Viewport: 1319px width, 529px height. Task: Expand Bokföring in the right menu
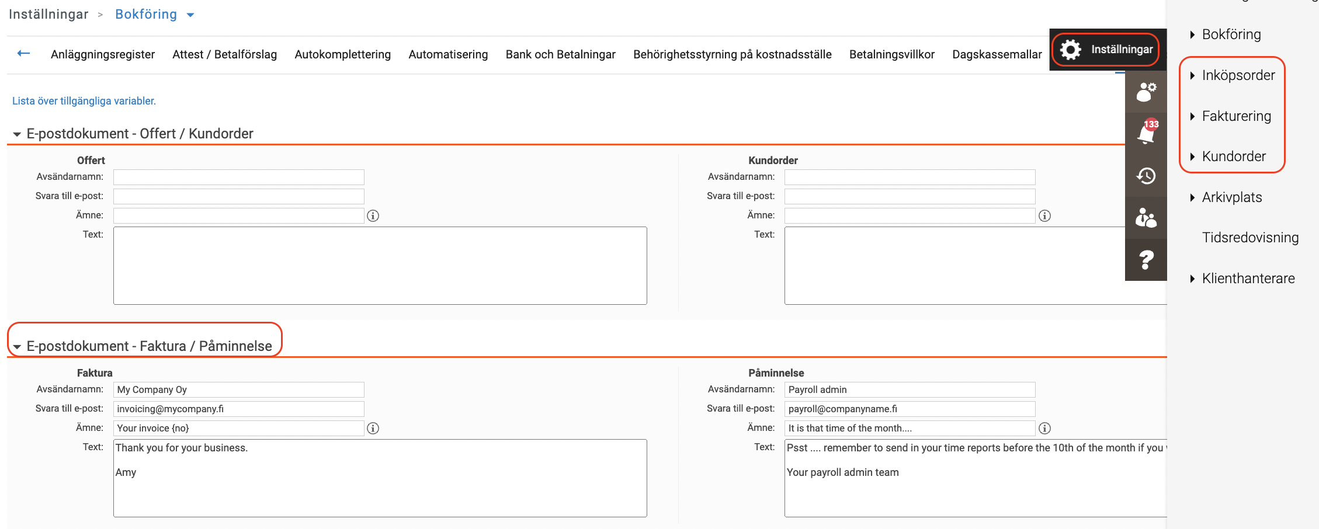pyautogui.click(x=1192, y=34)
